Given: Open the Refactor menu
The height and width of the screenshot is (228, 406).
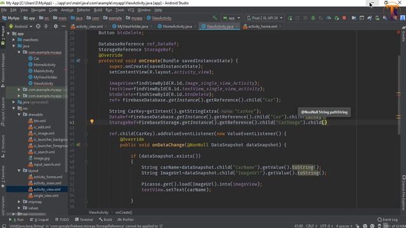Looking at the screenshot, I should [x=83, y=10].
